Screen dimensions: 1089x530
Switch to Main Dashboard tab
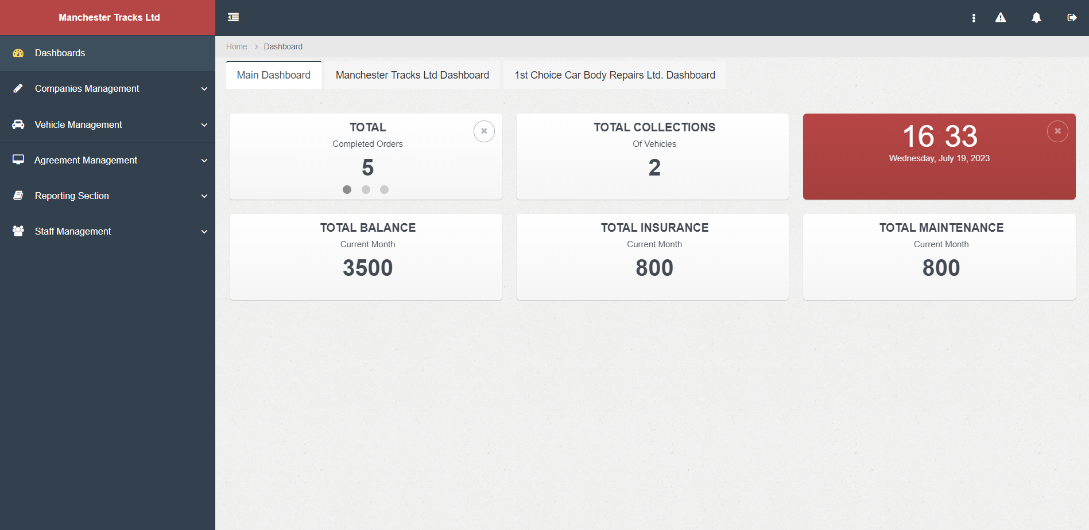tap(274, 75)
